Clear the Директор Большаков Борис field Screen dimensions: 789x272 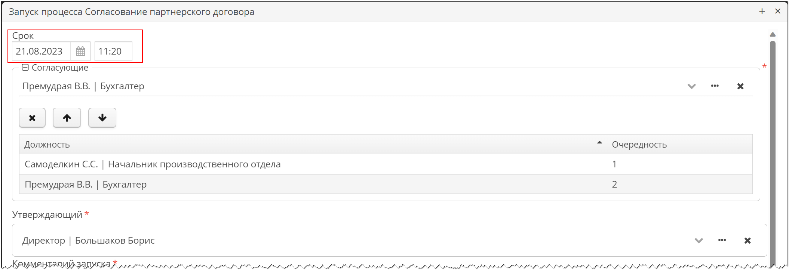(747, 241)
